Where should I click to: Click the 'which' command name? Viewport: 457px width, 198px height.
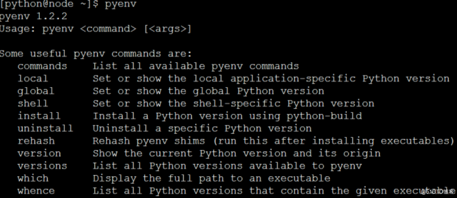pyautogui.click(x=33, y=178)
